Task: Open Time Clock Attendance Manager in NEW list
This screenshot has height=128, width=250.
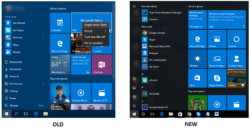Action: point(162,12)
